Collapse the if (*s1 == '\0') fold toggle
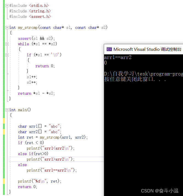Screen dimensions: 183x196 [x=7, y=55]
